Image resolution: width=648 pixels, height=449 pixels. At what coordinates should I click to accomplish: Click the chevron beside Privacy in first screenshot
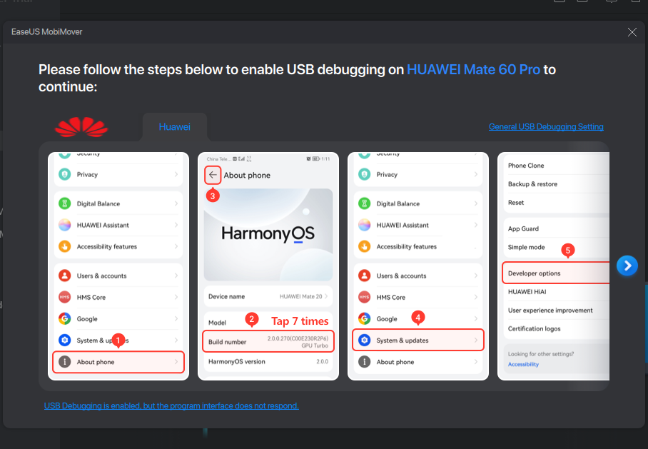[x=176, y=174]
